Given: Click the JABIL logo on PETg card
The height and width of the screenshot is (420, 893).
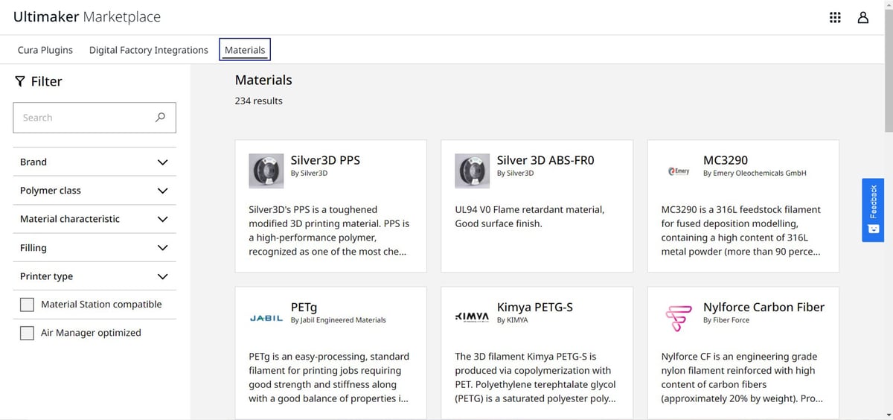Looking at the screenshot, I should click(x=266, y=318).
